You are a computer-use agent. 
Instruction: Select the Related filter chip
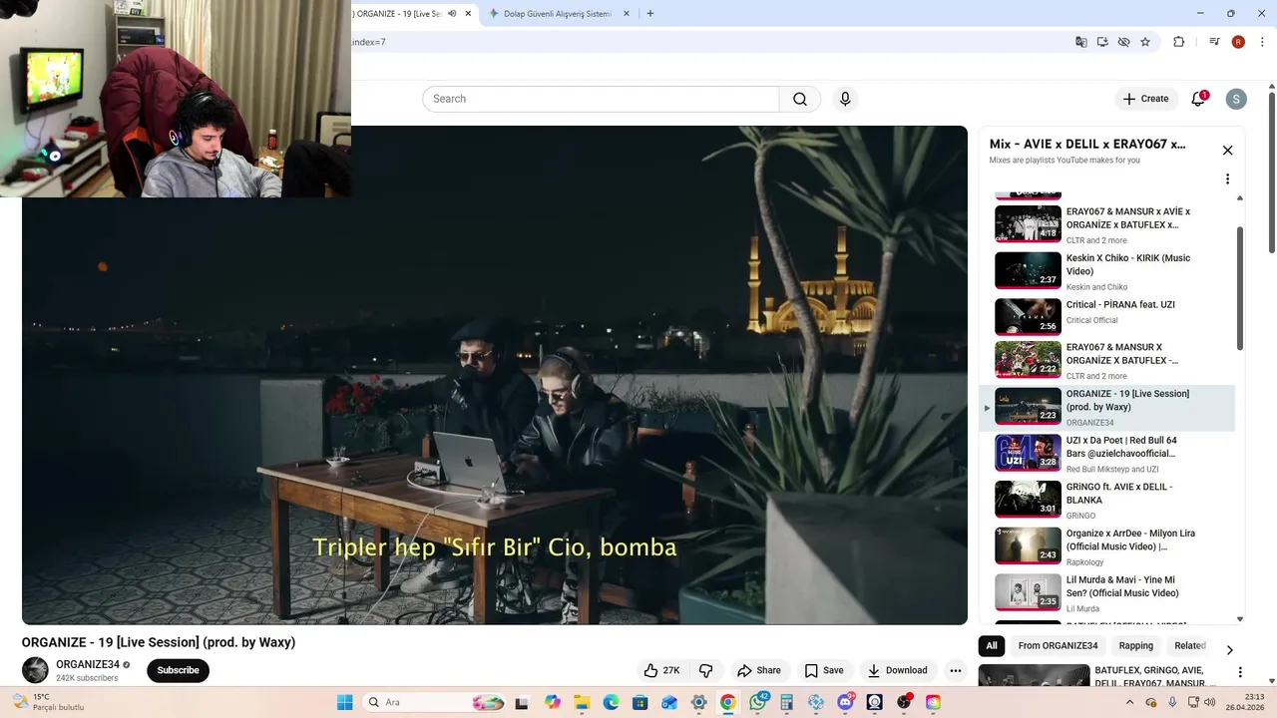[x=1190, y=646]
